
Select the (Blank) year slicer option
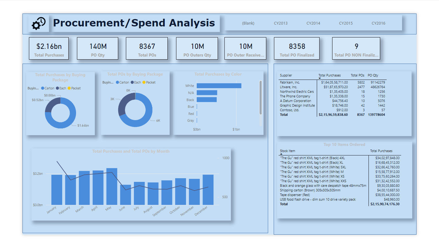(248, 23)
